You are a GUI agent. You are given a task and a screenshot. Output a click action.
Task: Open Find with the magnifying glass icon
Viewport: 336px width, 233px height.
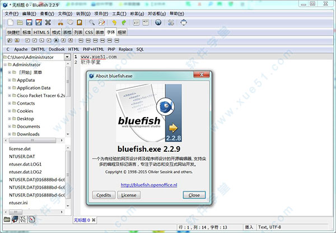(92, 22)
